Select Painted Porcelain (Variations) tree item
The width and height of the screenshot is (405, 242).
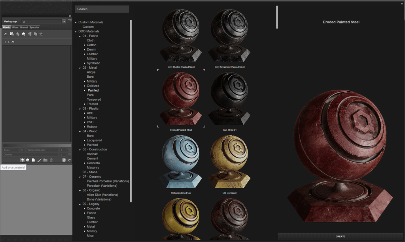click(108, 181)
